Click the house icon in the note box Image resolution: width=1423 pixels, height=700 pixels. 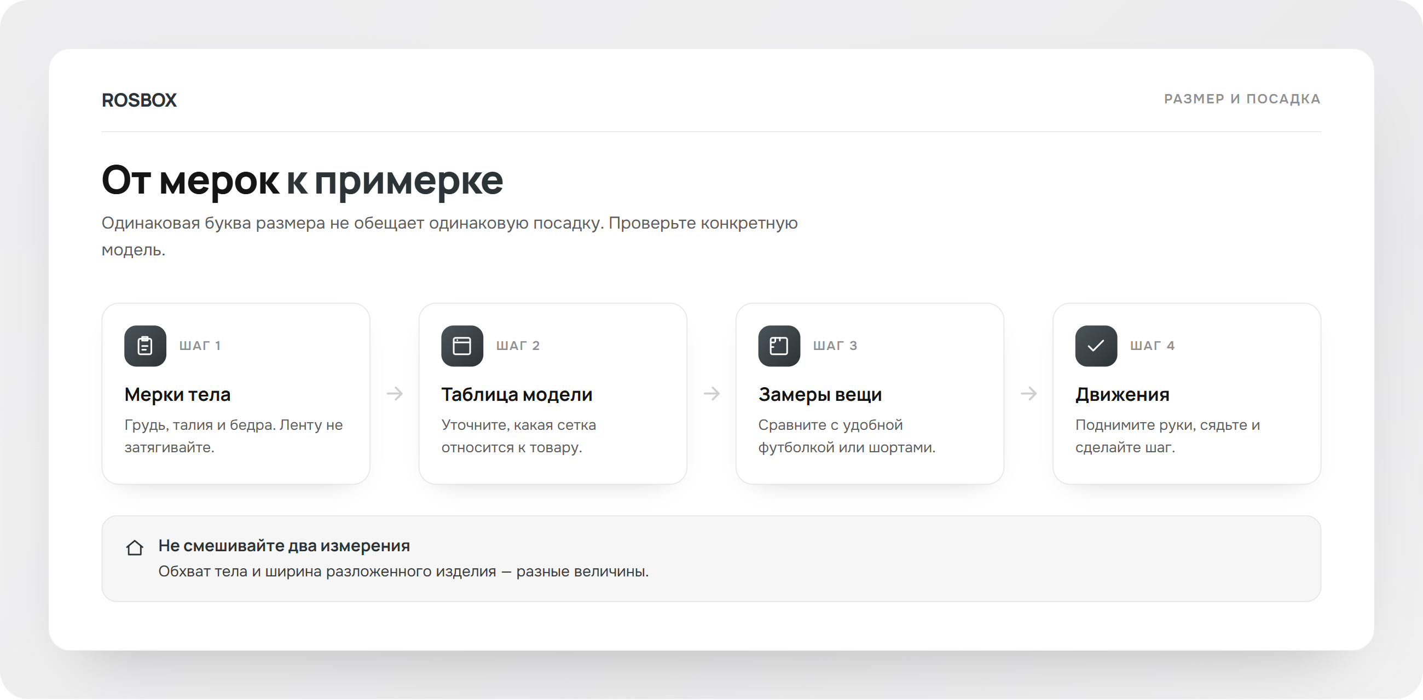coord(135,547)
